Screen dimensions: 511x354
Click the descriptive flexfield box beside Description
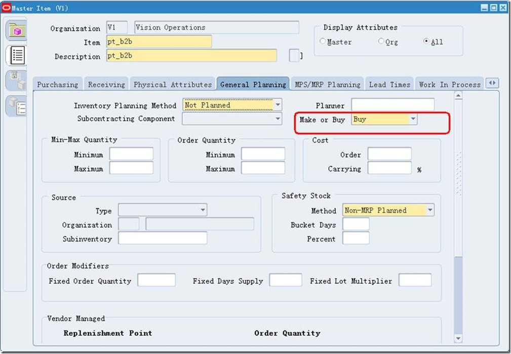[x=294, y=55]
